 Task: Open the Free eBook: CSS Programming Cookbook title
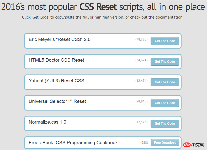73,143
